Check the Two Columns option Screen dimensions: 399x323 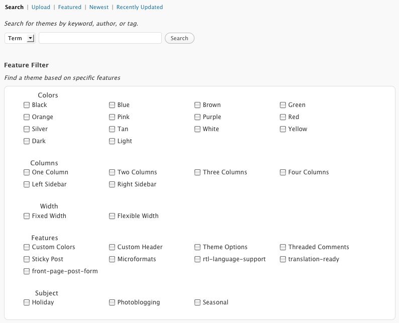pyautogui.click(x=112, y=172)
